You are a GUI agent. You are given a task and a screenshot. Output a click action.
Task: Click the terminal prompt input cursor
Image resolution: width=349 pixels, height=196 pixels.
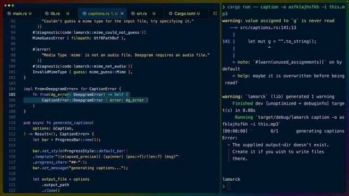click(228, 186)
